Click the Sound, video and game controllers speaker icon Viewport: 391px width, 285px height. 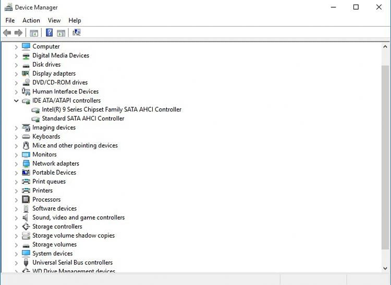pos(25,218)
